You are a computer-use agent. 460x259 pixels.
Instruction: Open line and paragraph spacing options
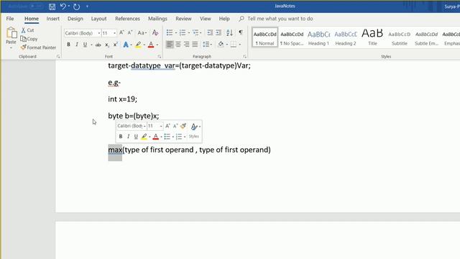207,45
